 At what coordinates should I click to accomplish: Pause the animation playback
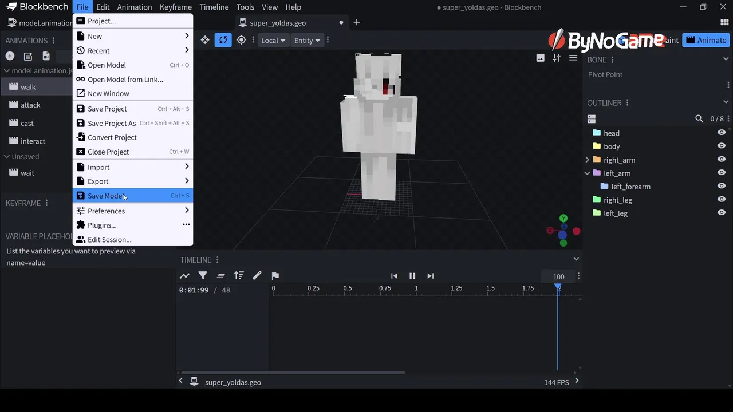pos(412,276)
